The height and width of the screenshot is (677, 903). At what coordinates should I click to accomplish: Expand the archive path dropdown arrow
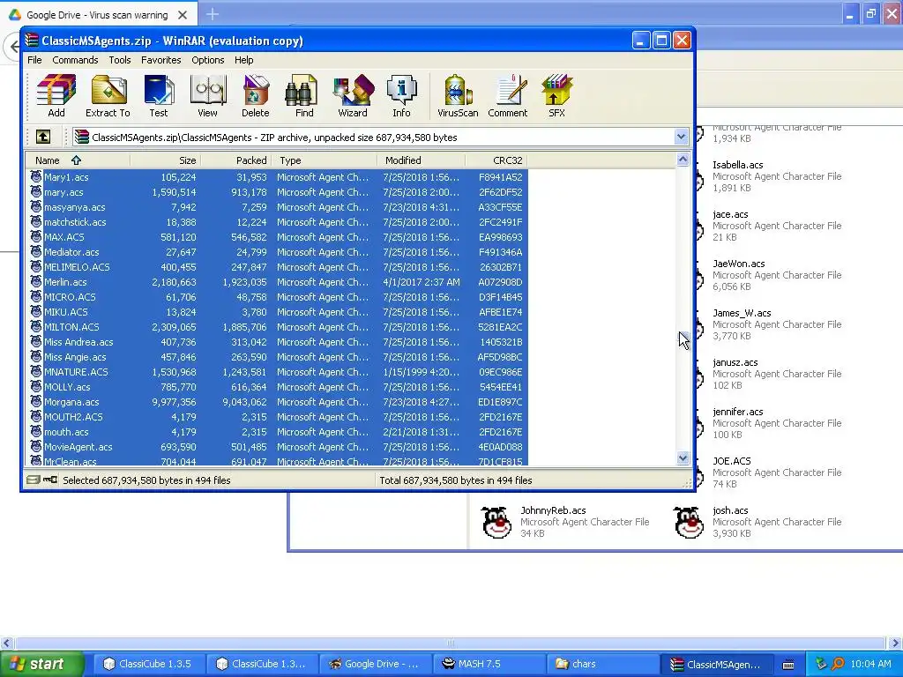(x=682, y=137)
